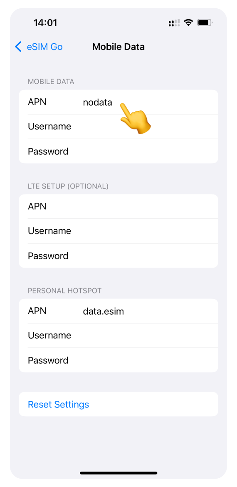Tap the battery status icon
The image size is (237, 487).
point(205,22)
